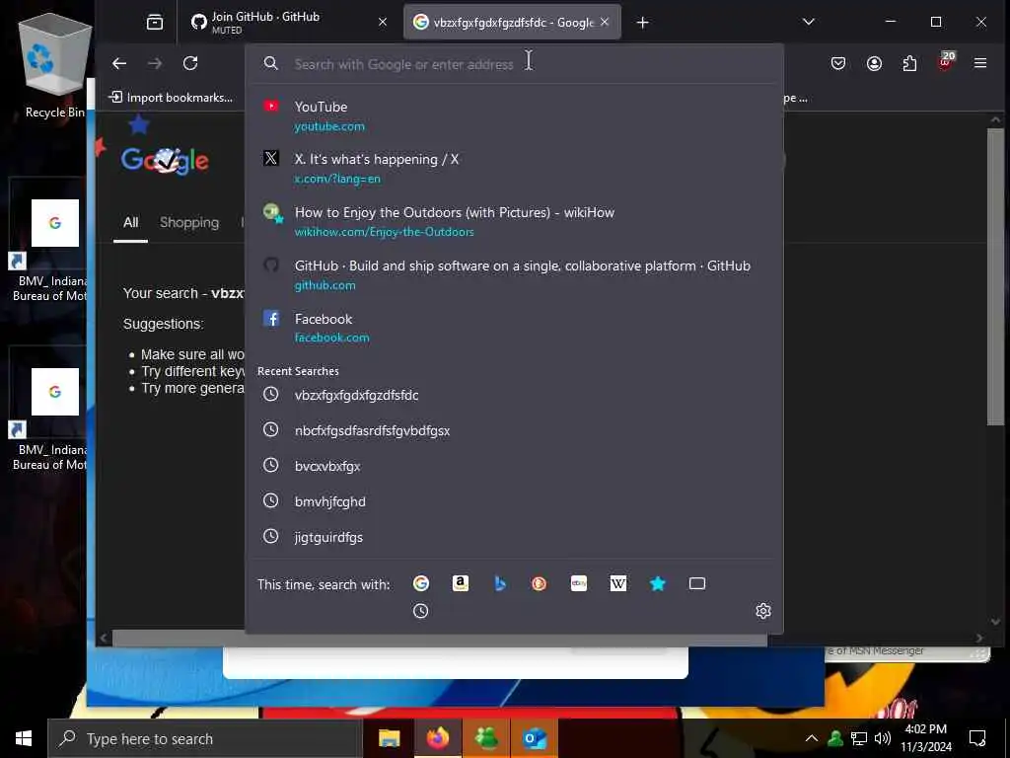
Task: Click the Firefox back arrow
Action: 119,63
